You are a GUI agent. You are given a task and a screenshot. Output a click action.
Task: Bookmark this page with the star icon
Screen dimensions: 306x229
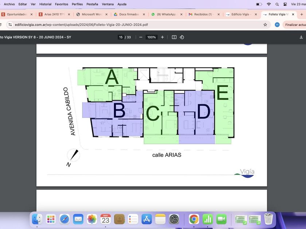tap(265, 25)
